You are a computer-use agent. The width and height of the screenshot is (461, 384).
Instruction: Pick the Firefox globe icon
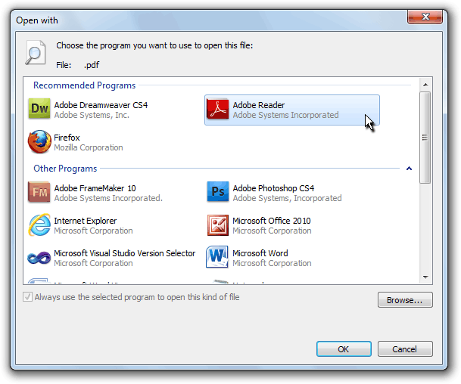coord(39,142)
